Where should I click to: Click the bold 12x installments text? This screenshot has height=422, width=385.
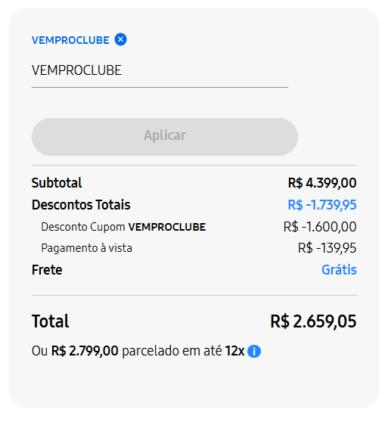tap(234, 351)
